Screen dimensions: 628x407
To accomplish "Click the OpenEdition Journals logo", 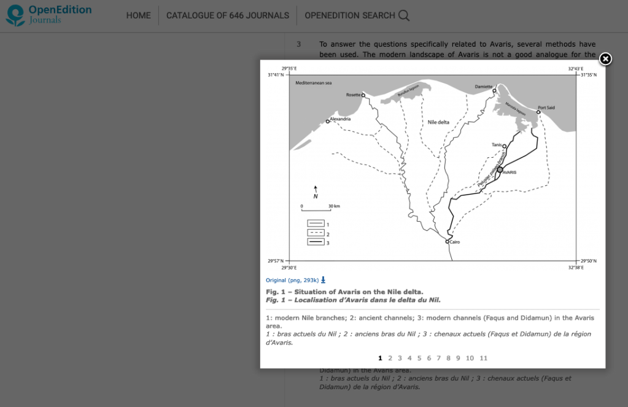I will point(48,15).
